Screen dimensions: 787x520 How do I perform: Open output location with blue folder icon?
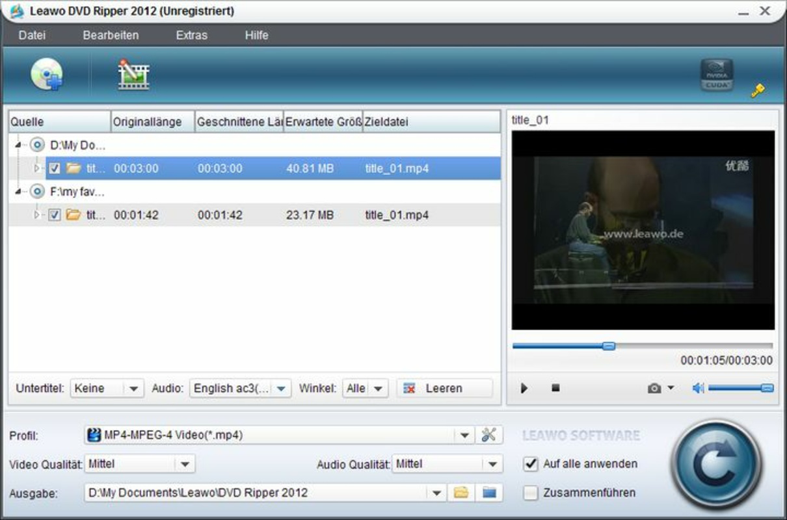tap(488, 493)
